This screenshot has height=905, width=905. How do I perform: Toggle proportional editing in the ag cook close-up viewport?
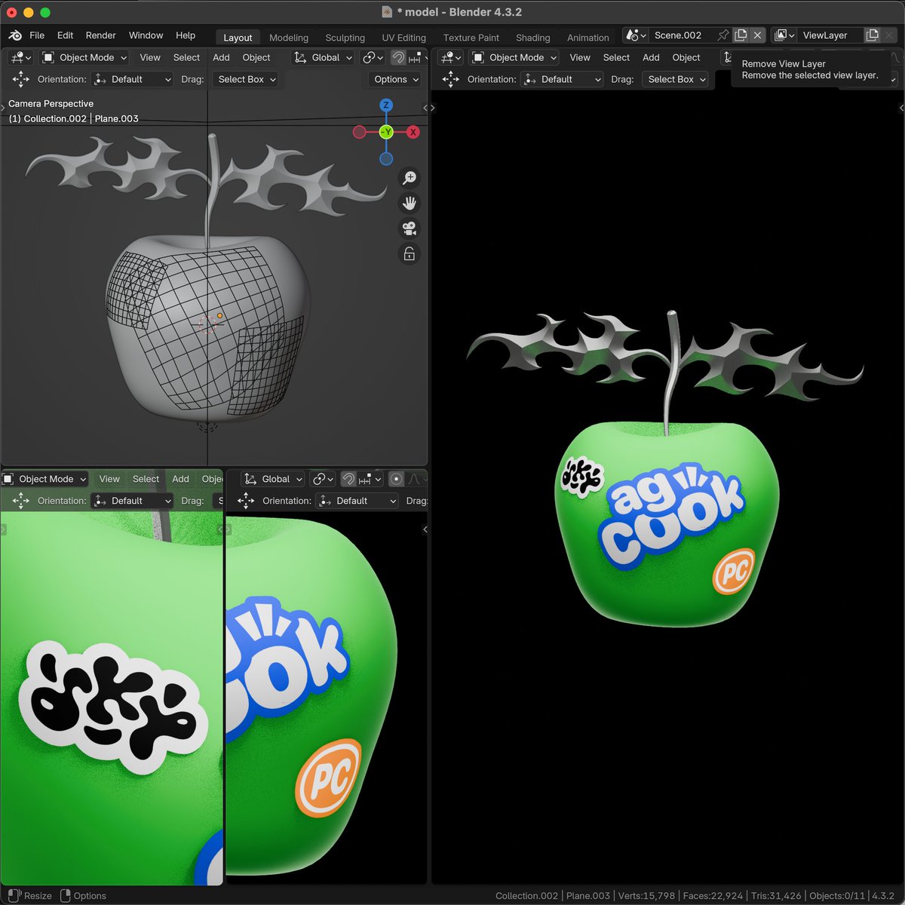pyautogui.click(x=396, y=479)
